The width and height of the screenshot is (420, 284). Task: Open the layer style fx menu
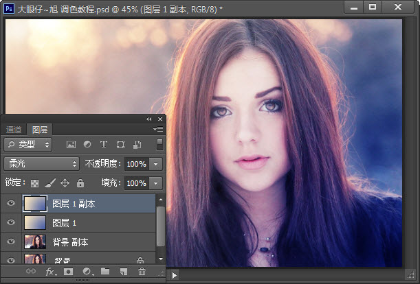click(x=50, y=272)
